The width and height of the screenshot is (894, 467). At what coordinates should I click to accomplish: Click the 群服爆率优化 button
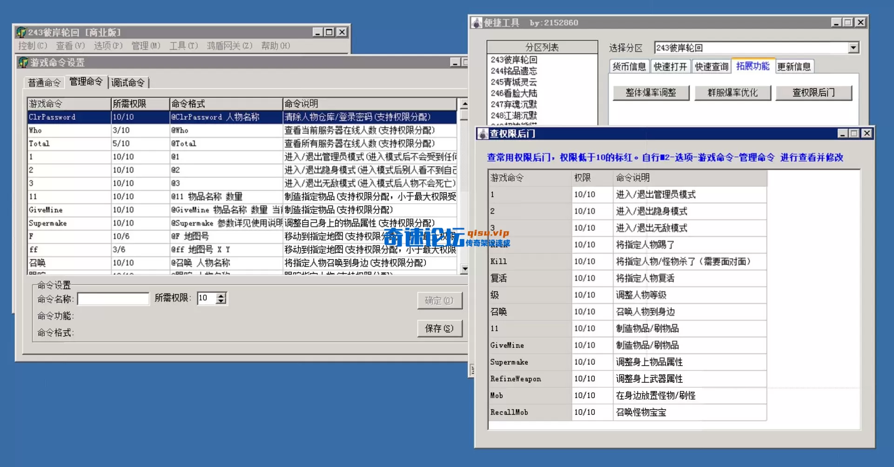[733, 93]
